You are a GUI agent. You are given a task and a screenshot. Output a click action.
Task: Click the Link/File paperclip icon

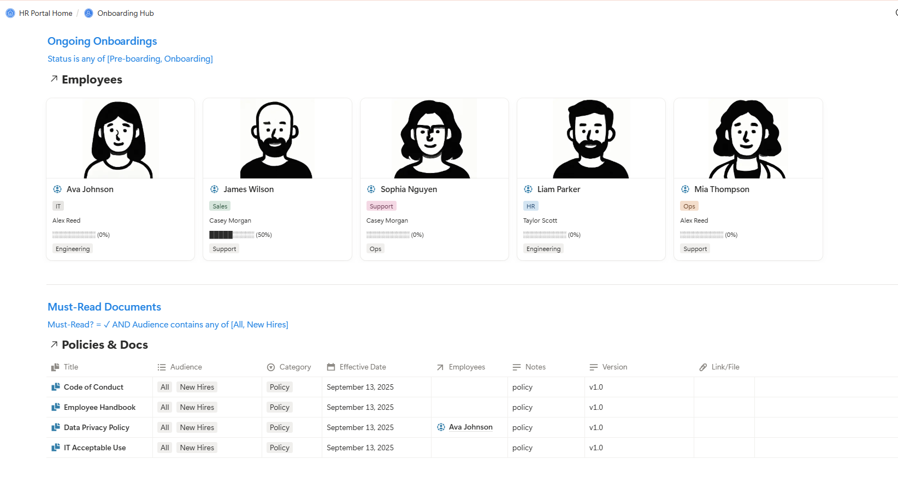703,367
